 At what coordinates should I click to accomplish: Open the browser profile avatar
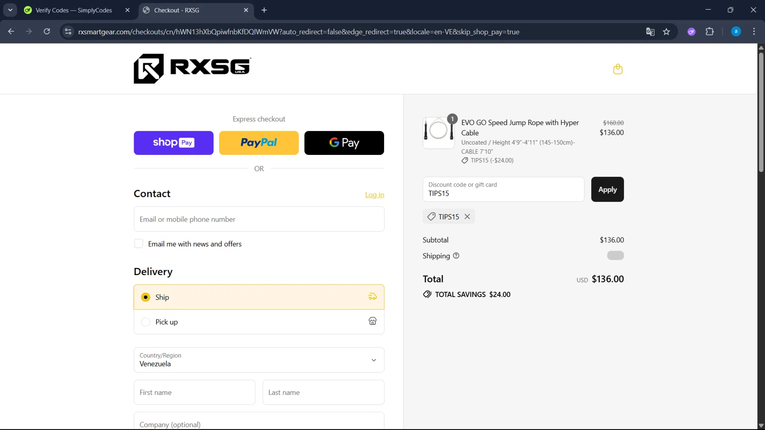point(736,32)
